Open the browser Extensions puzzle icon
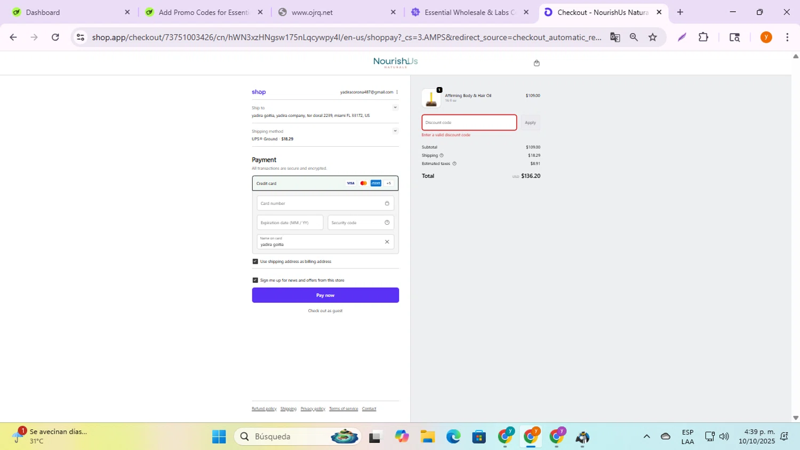Viewport: 800px width, 450px height. [703, 37]
